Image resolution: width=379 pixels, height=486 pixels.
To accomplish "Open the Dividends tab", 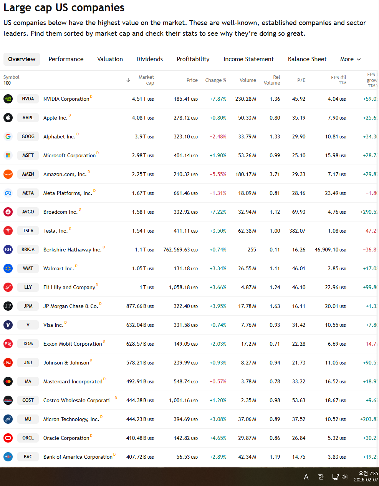I will tap(150, 59).
